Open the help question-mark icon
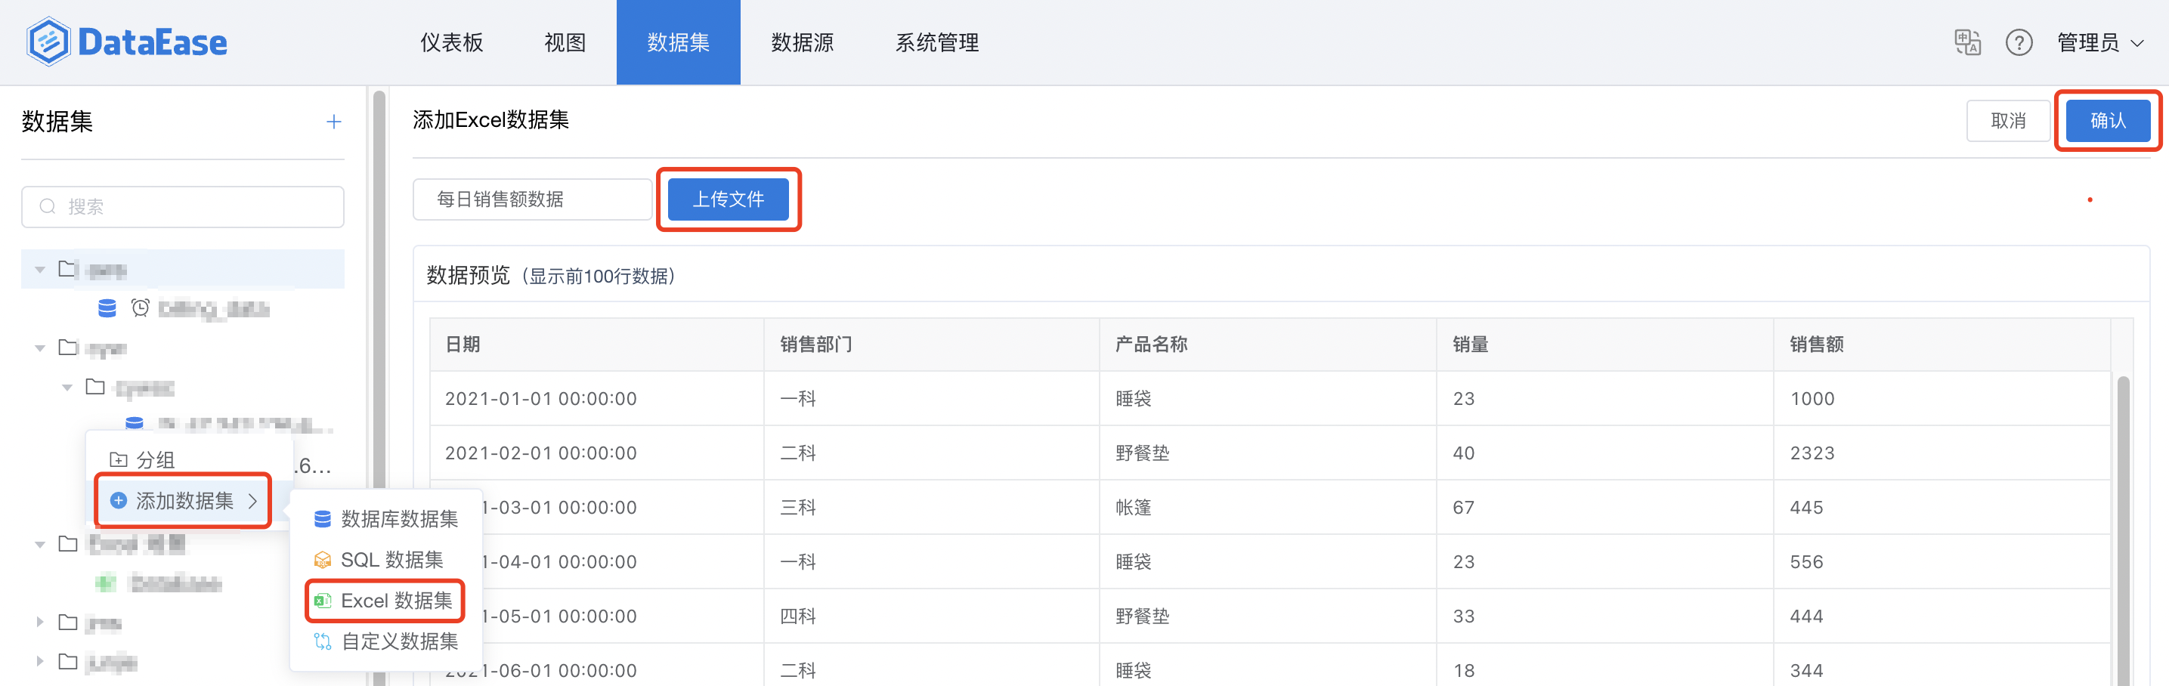The height and width of the screenshot is (686, 2169). point(2019,42)
